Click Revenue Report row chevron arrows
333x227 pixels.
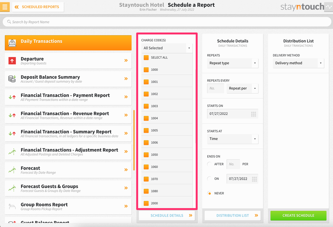126,115
